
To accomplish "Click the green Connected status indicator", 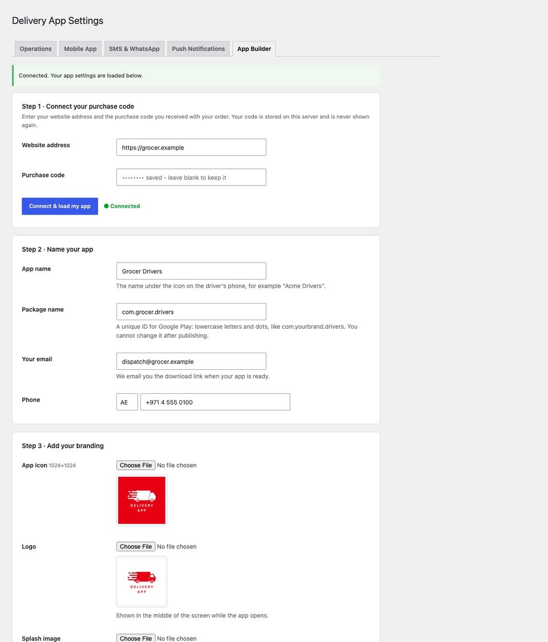I will (122, 206).
